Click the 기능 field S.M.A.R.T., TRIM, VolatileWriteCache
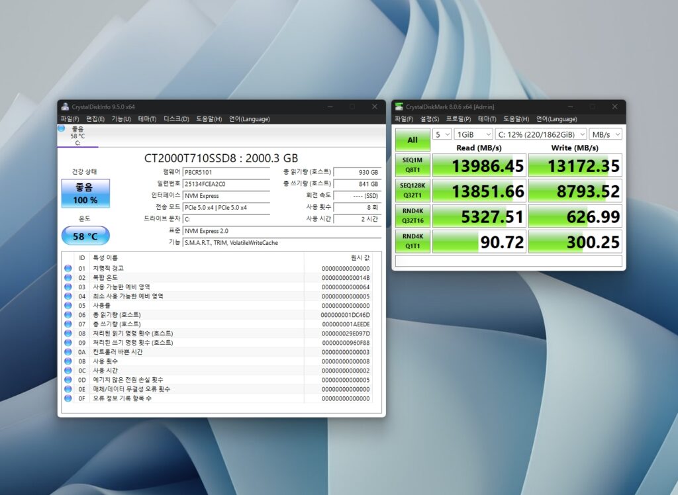678x495 pixels. 282,242
